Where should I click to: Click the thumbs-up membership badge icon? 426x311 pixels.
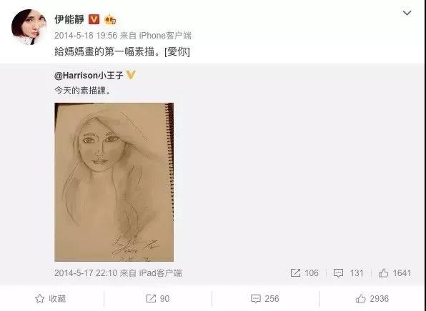click(x=110, y=19)
